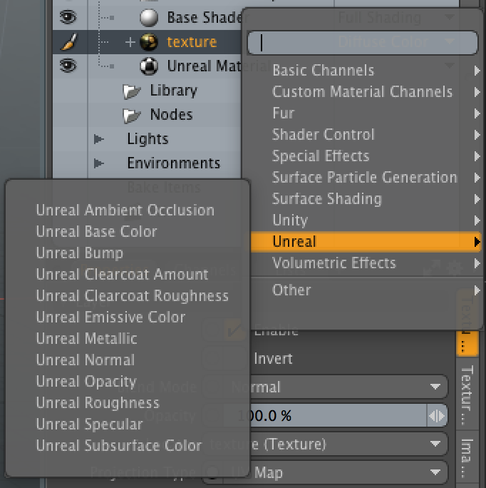Select Unreal Normal from submenu
Screen dimensions: 486x488
[x=85, y=360]
